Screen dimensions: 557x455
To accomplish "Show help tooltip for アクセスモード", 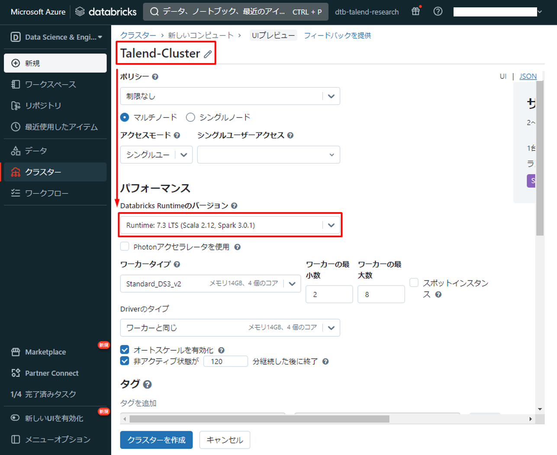I will pos(177,136).
